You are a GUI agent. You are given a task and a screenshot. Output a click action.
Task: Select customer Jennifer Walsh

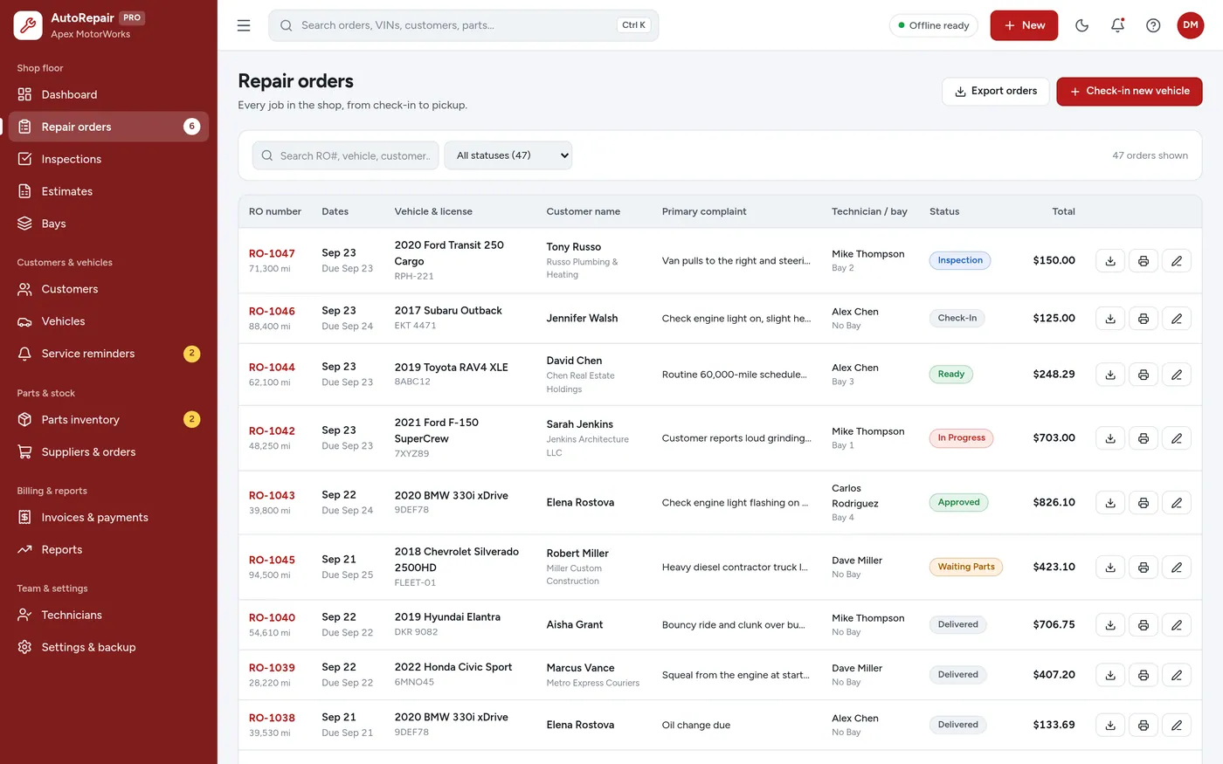coord(582,318)
